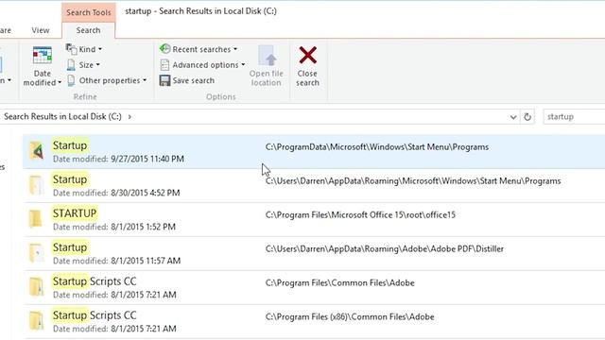Open the Date modified calendar filter

click(42, 66)
